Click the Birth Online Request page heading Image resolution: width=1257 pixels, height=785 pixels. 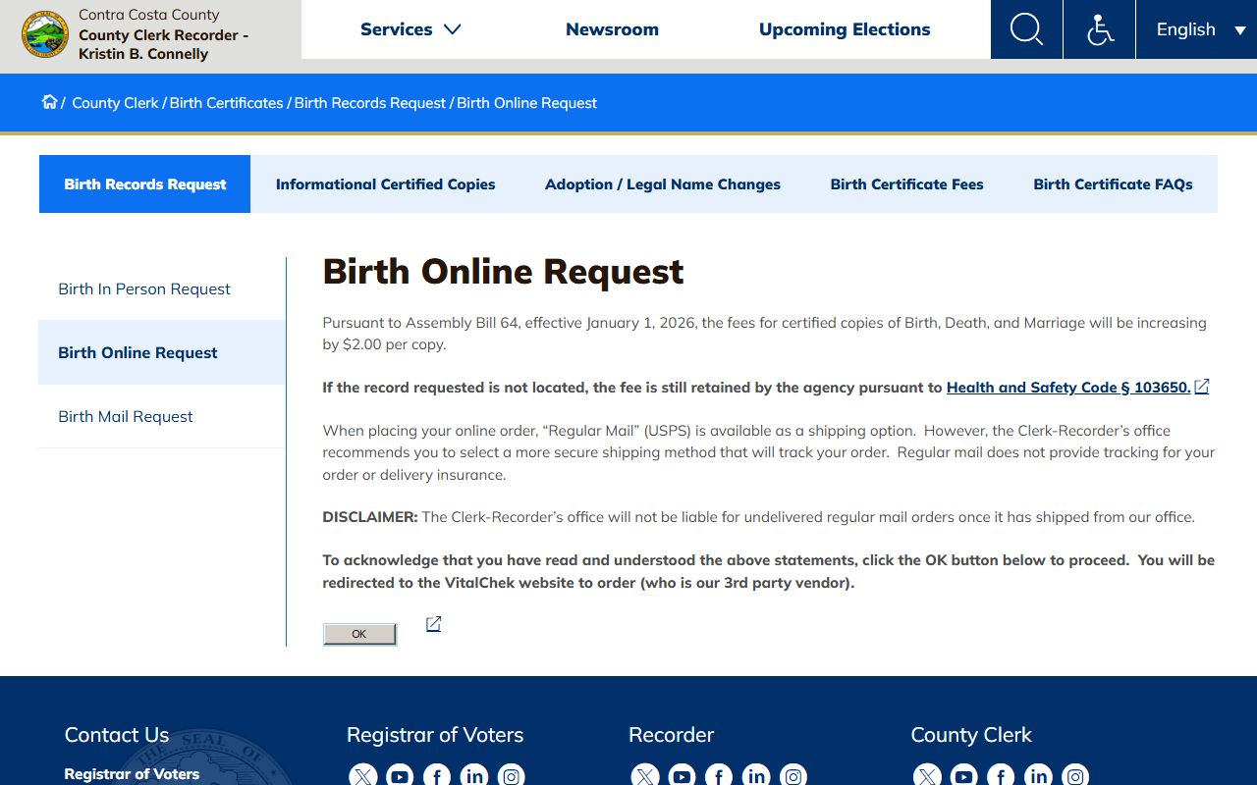coord(503,271)
